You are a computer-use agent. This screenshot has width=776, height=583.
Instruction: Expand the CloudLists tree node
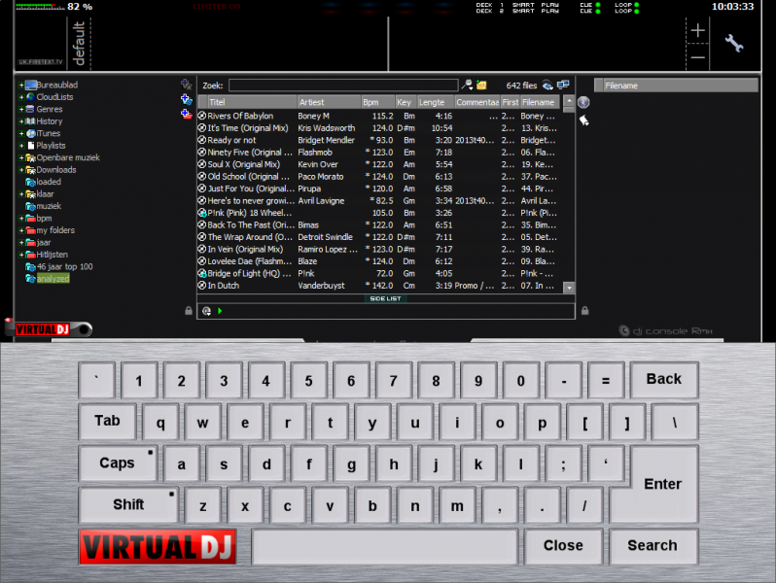point(21,97)
